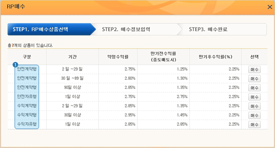Click the 기간 column header
The height and width of the screenshot is (148, 275).
click(x=73, y=57)
